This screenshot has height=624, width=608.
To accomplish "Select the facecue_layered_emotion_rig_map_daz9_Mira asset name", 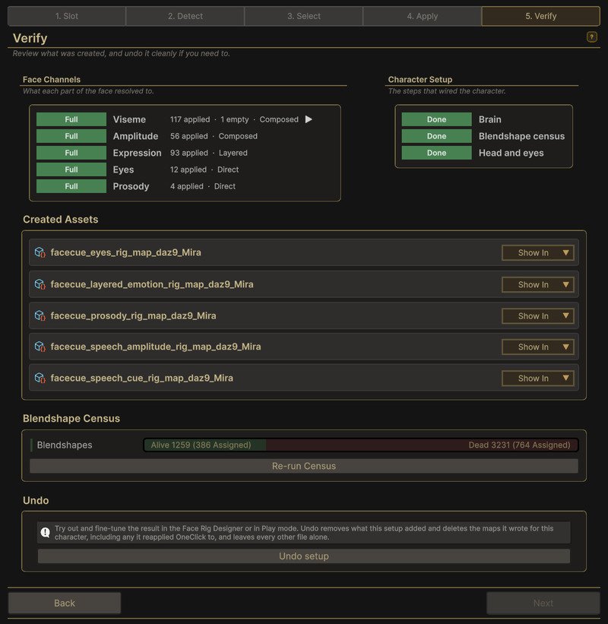I will click(x=152, y=284).
